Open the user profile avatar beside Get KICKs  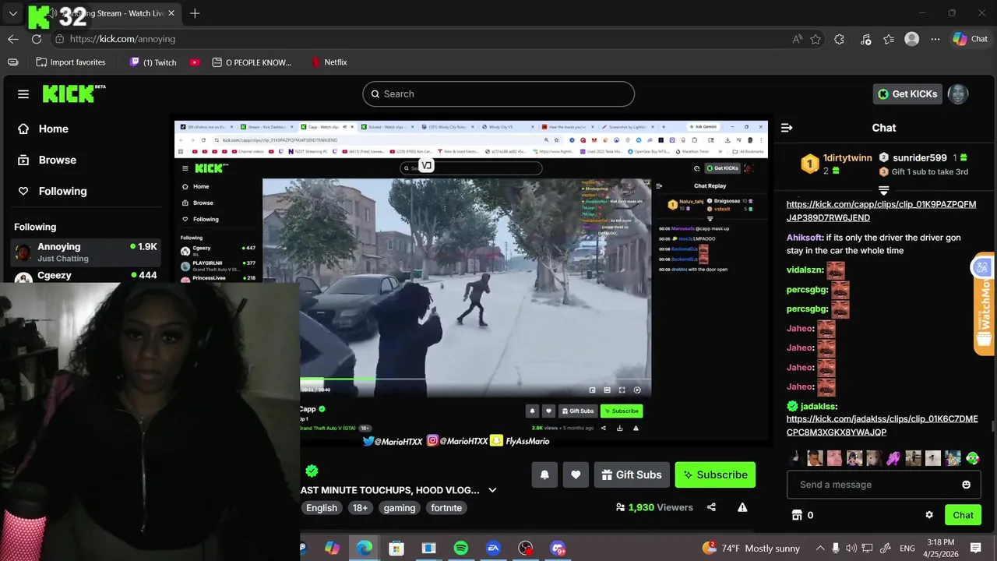957,93
